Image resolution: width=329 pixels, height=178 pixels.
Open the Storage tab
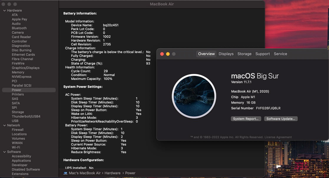tap(244, 54)
